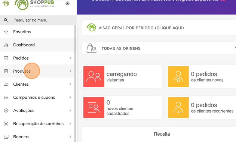This screenshot has height=142, width=236.
Task: Open the Todas as Origens dropdown
Action: click(159, 48)
